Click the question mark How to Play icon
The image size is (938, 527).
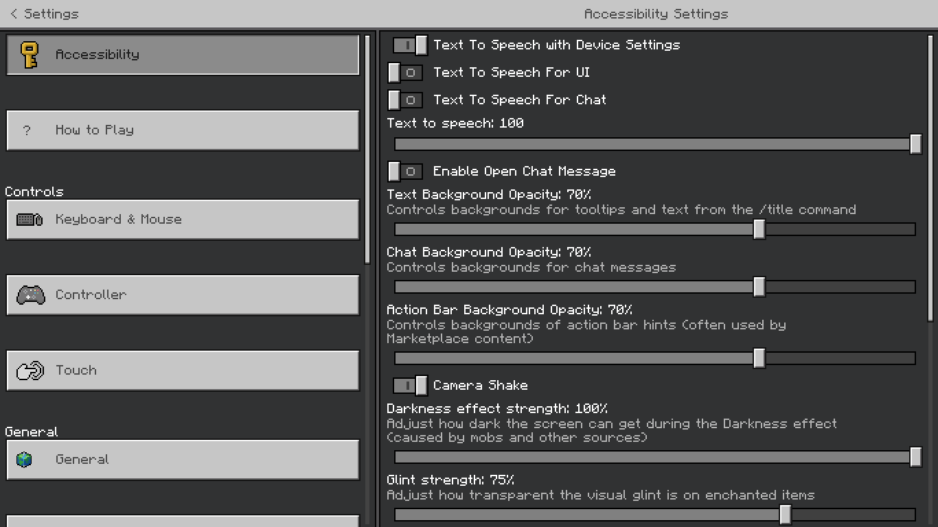click(x=27, y=130)
